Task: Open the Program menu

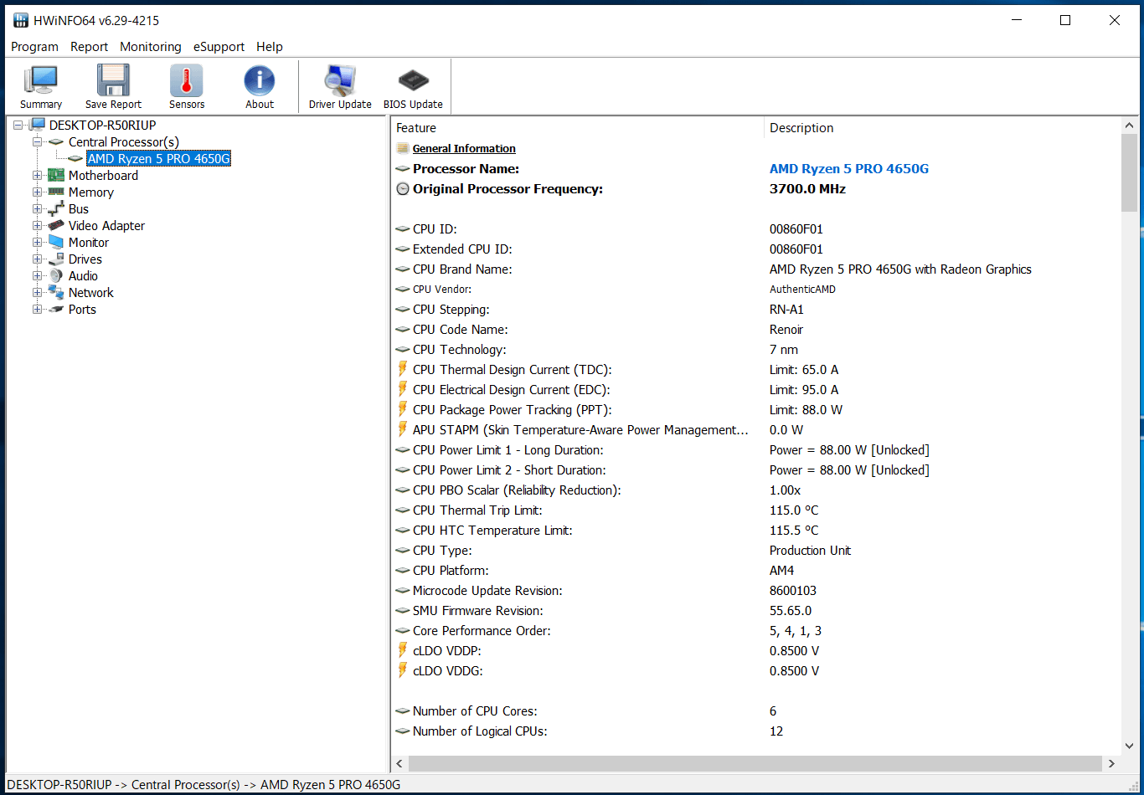Action: [x=34, y=47]
